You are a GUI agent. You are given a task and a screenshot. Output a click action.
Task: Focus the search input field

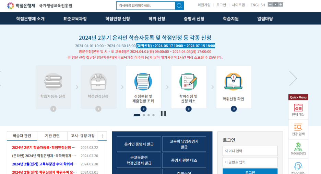tap(146, 6)
